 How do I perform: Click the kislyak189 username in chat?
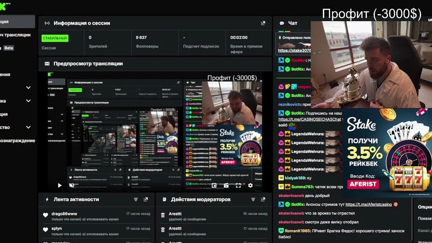(295, 178)
